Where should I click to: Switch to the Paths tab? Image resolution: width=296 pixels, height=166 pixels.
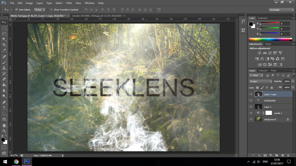pos(273,71)
